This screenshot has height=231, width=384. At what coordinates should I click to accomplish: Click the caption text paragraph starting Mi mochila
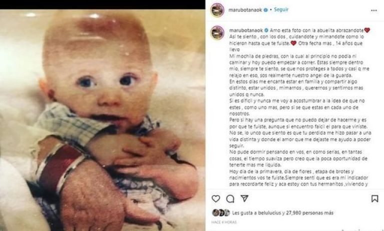coord(299,65)
